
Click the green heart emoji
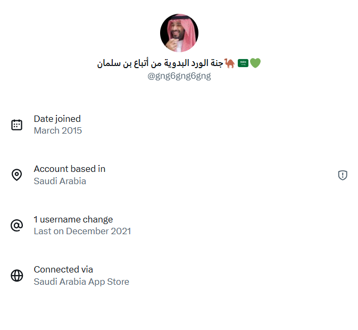[255, 63]
